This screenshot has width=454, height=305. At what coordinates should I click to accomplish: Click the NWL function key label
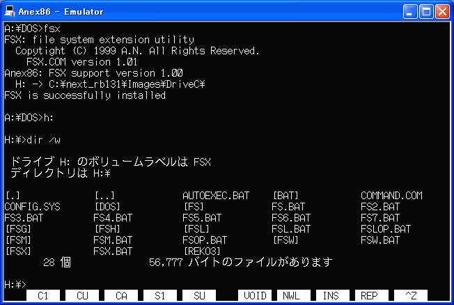pyautogui.click(x=294, y=296)
